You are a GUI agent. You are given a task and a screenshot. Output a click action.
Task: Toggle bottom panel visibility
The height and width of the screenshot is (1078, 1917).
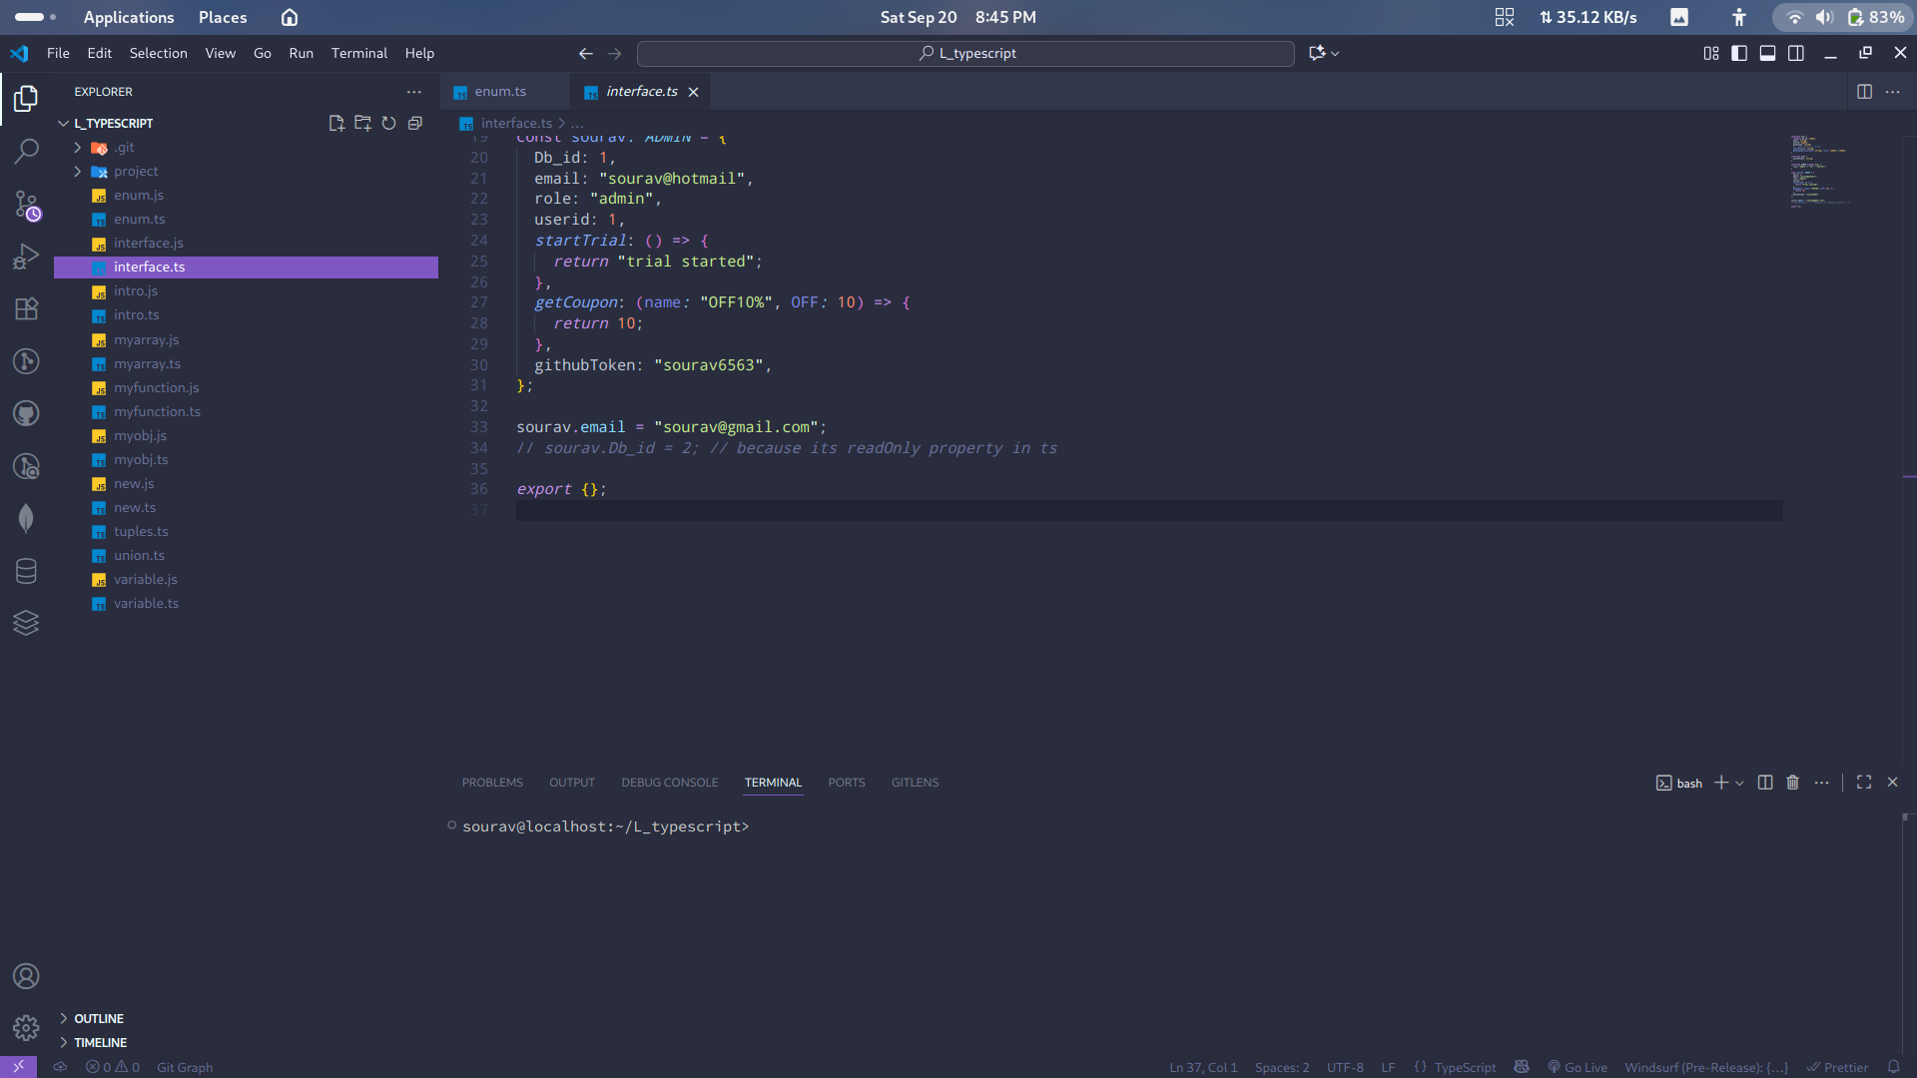(x=1767, y=53)
